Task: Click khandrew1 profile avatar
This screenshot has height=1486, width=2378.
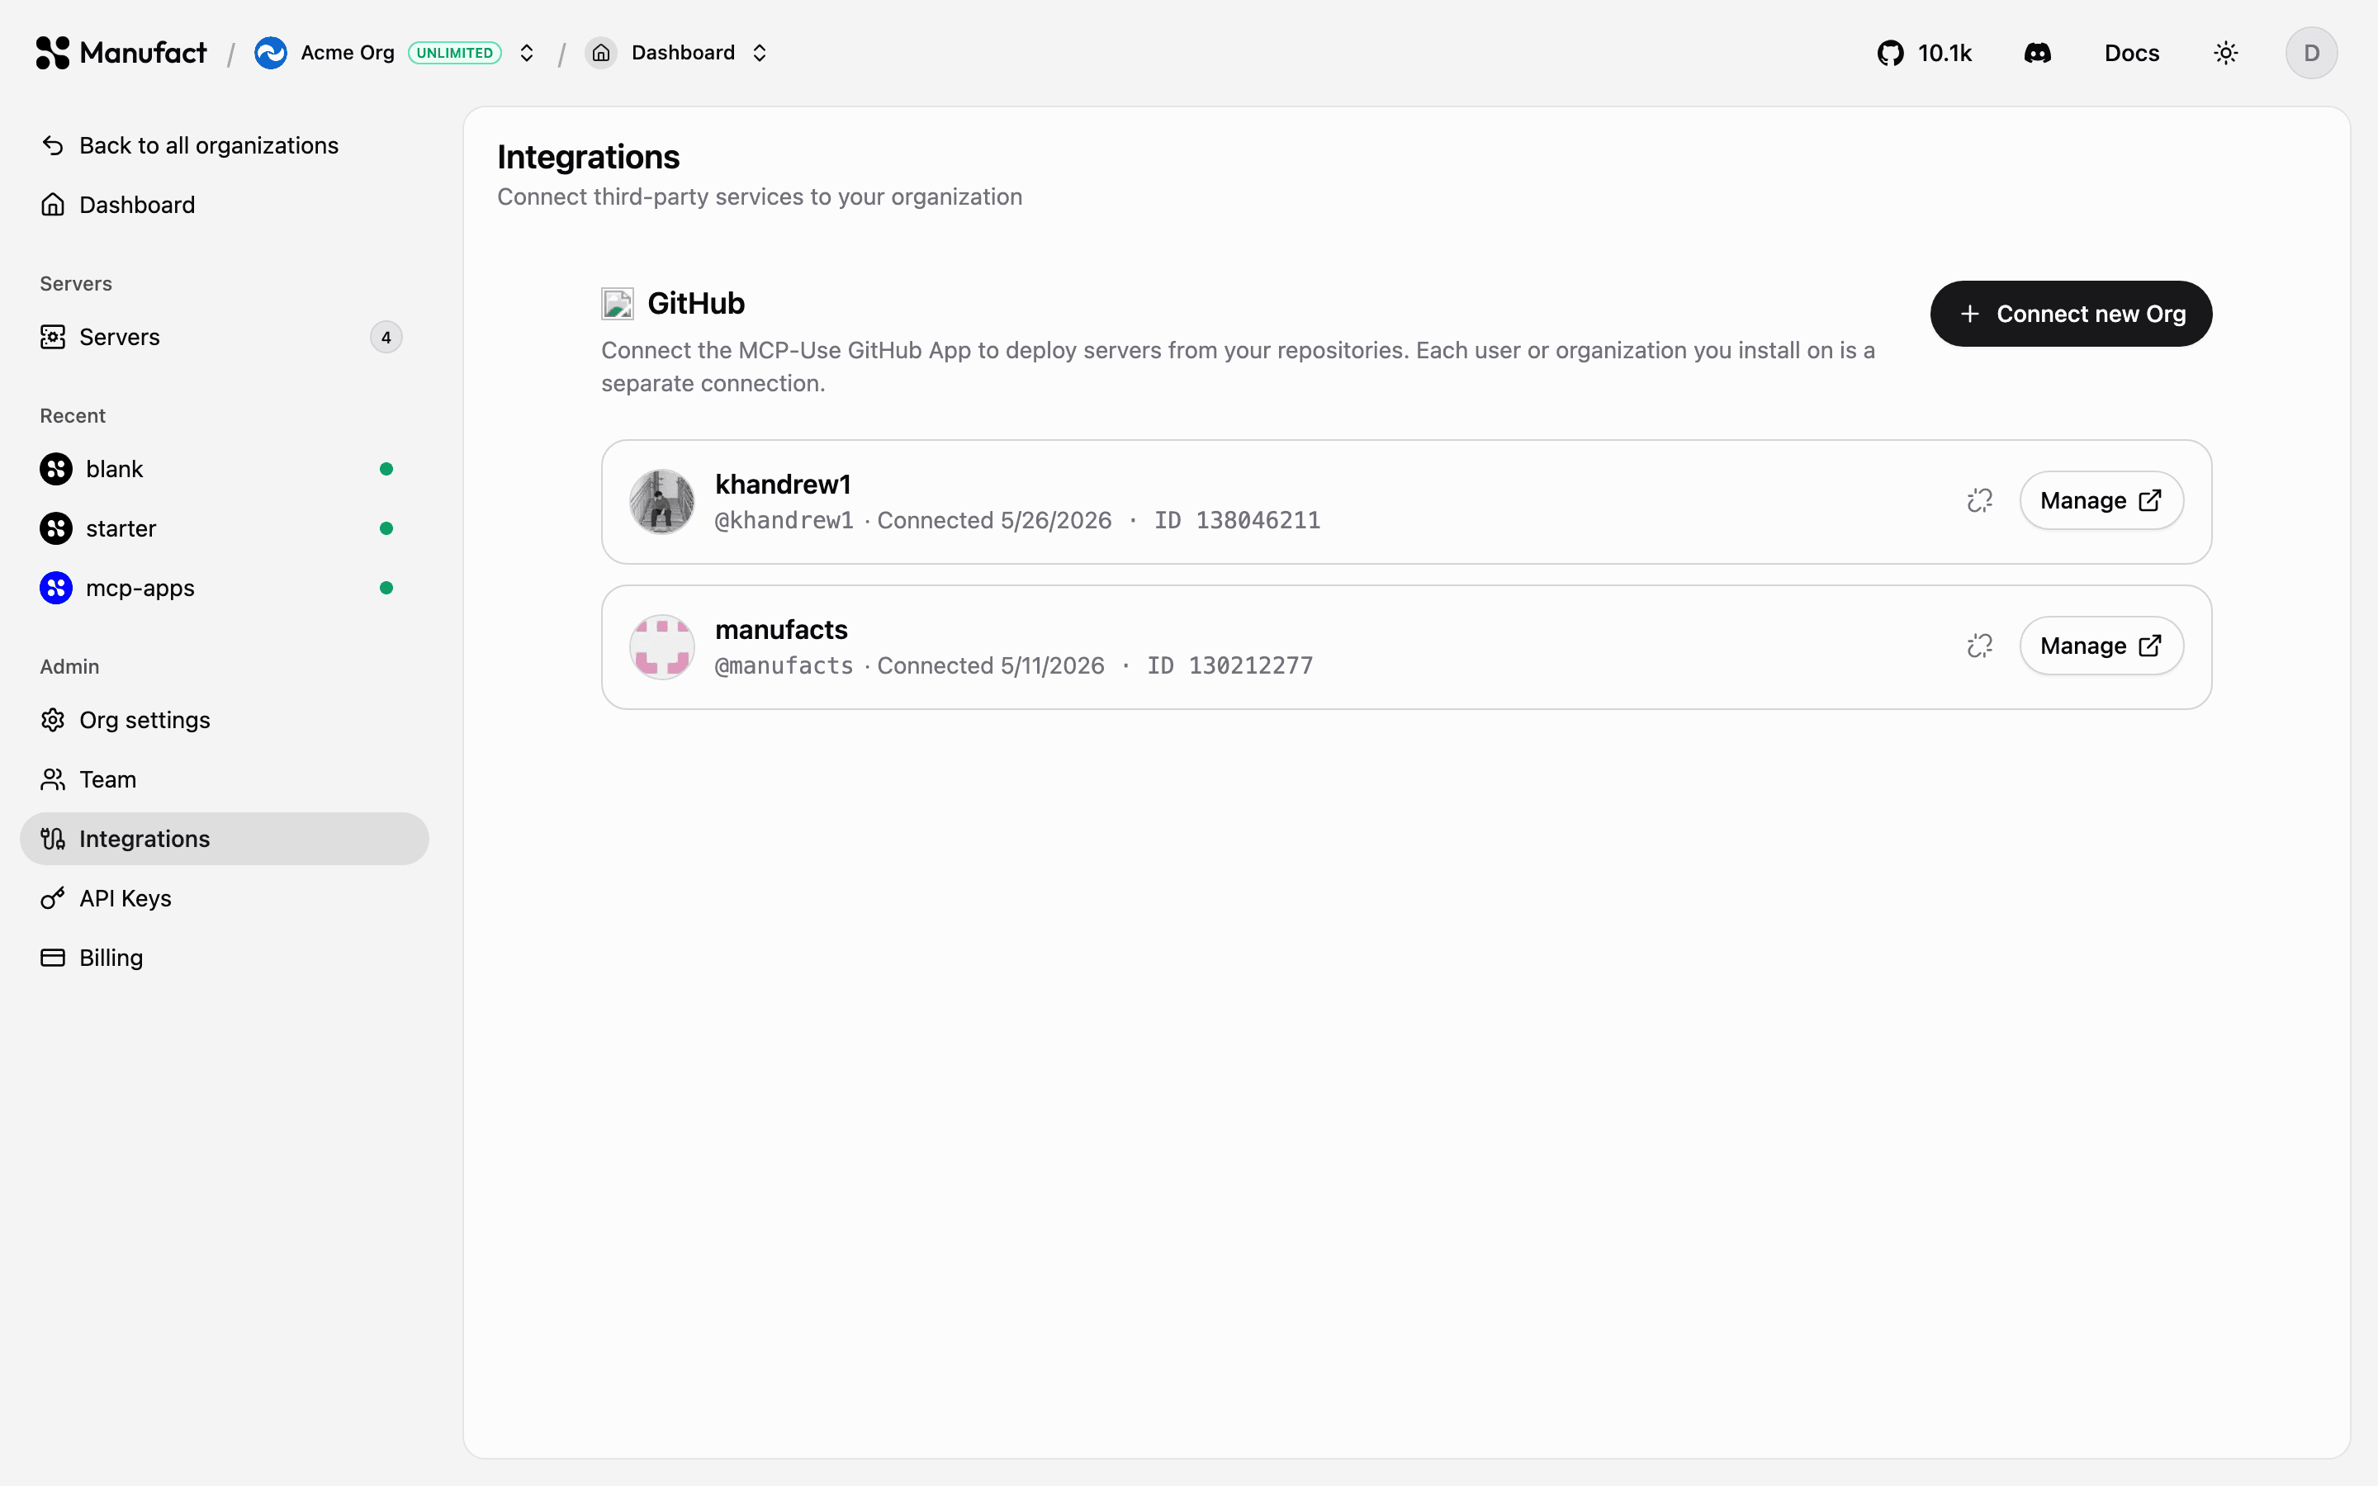Action: point(661,501)
